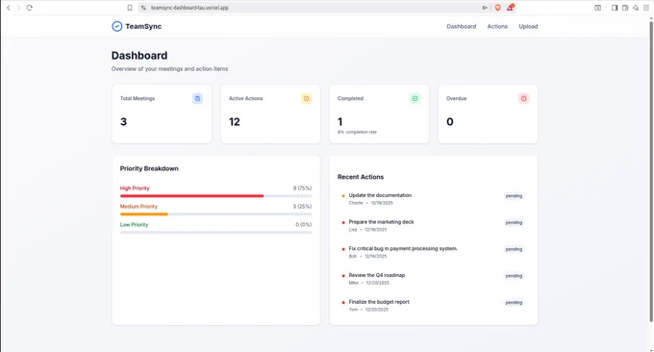
Task: Select the Overdue card showing 0
Action: [488, 114]
